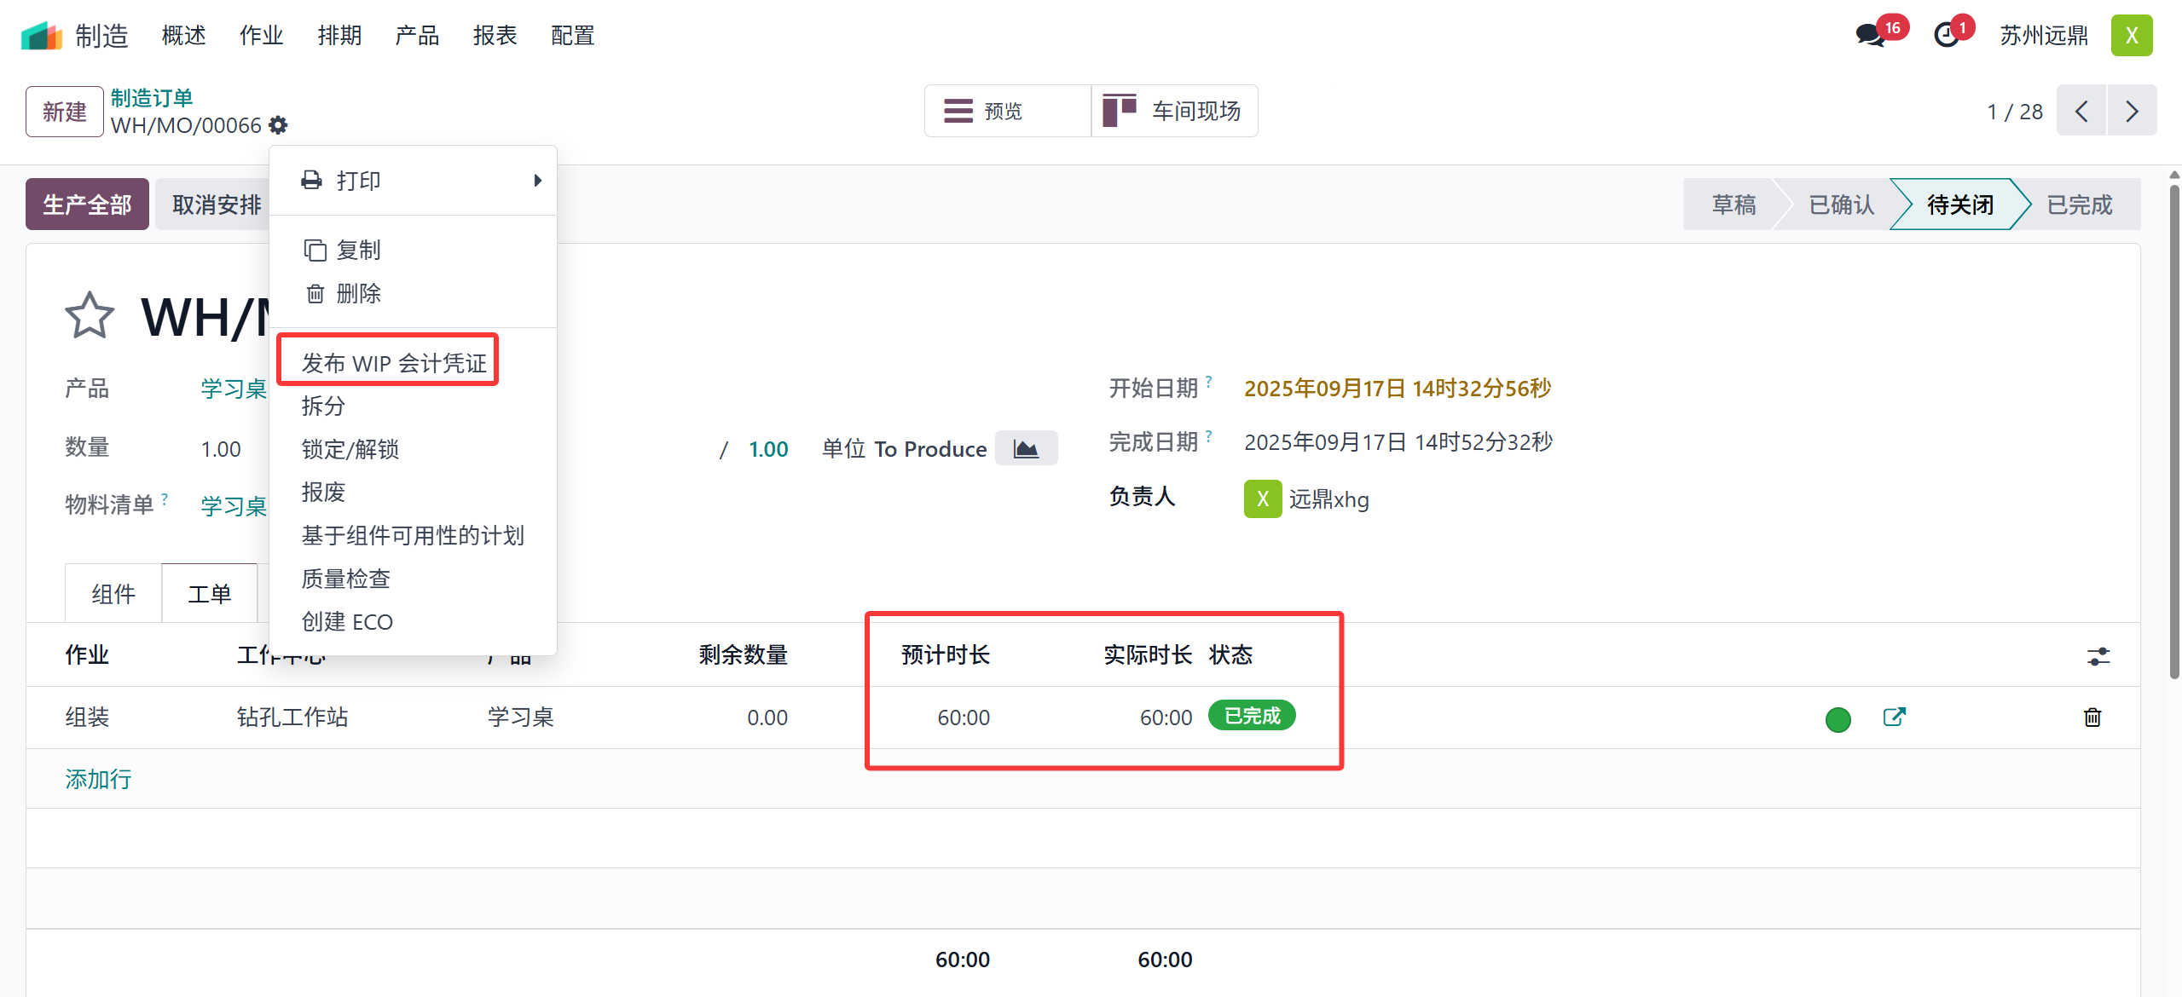Delete the 组装 work order row
This screenshot has height=997, width=2182.
[x=2092, y=717]
